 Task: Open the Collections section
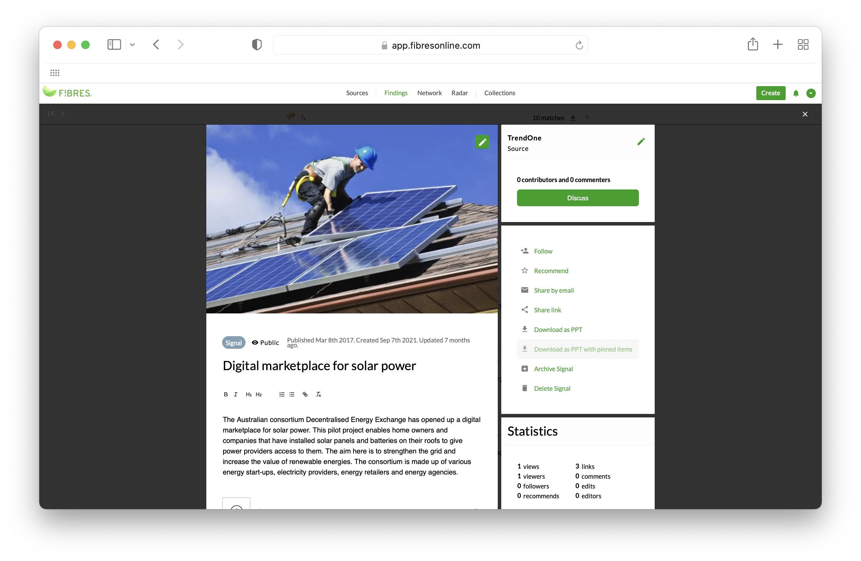coord(500,93)
